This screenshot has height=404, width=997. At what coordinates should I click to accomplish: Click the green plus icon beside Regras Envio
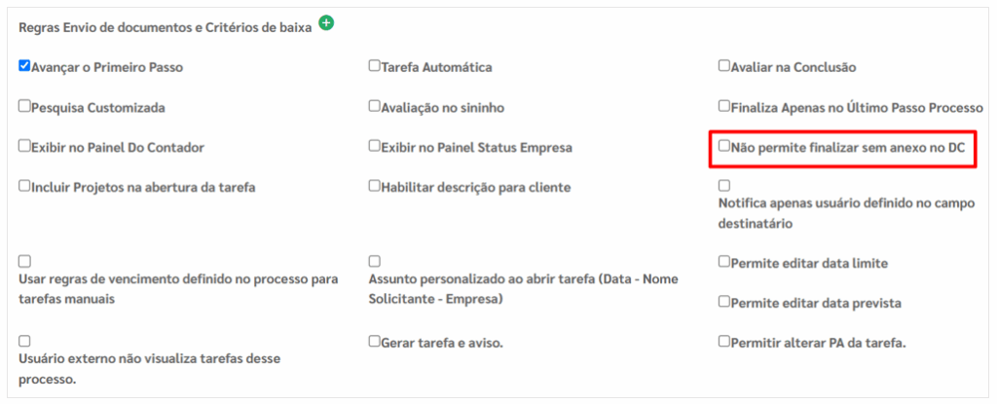pyautogui.click(x=326, y=23)
